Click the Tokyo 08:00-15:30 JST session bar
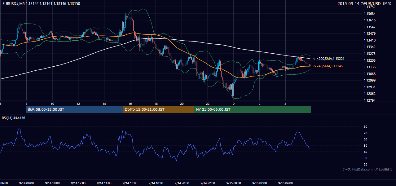 pyautogui.click(x=75, y=109)
